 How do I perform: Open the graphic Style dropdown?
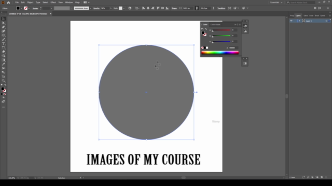[124, 8]
